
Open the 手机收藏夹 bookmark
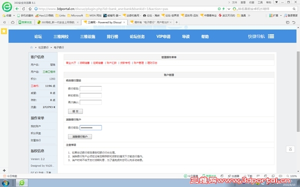click(25, 15)
